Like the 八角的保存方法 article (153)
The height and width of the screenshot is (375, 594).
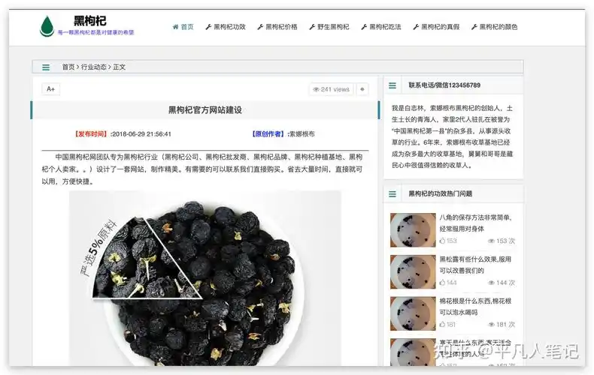(448, 241)
